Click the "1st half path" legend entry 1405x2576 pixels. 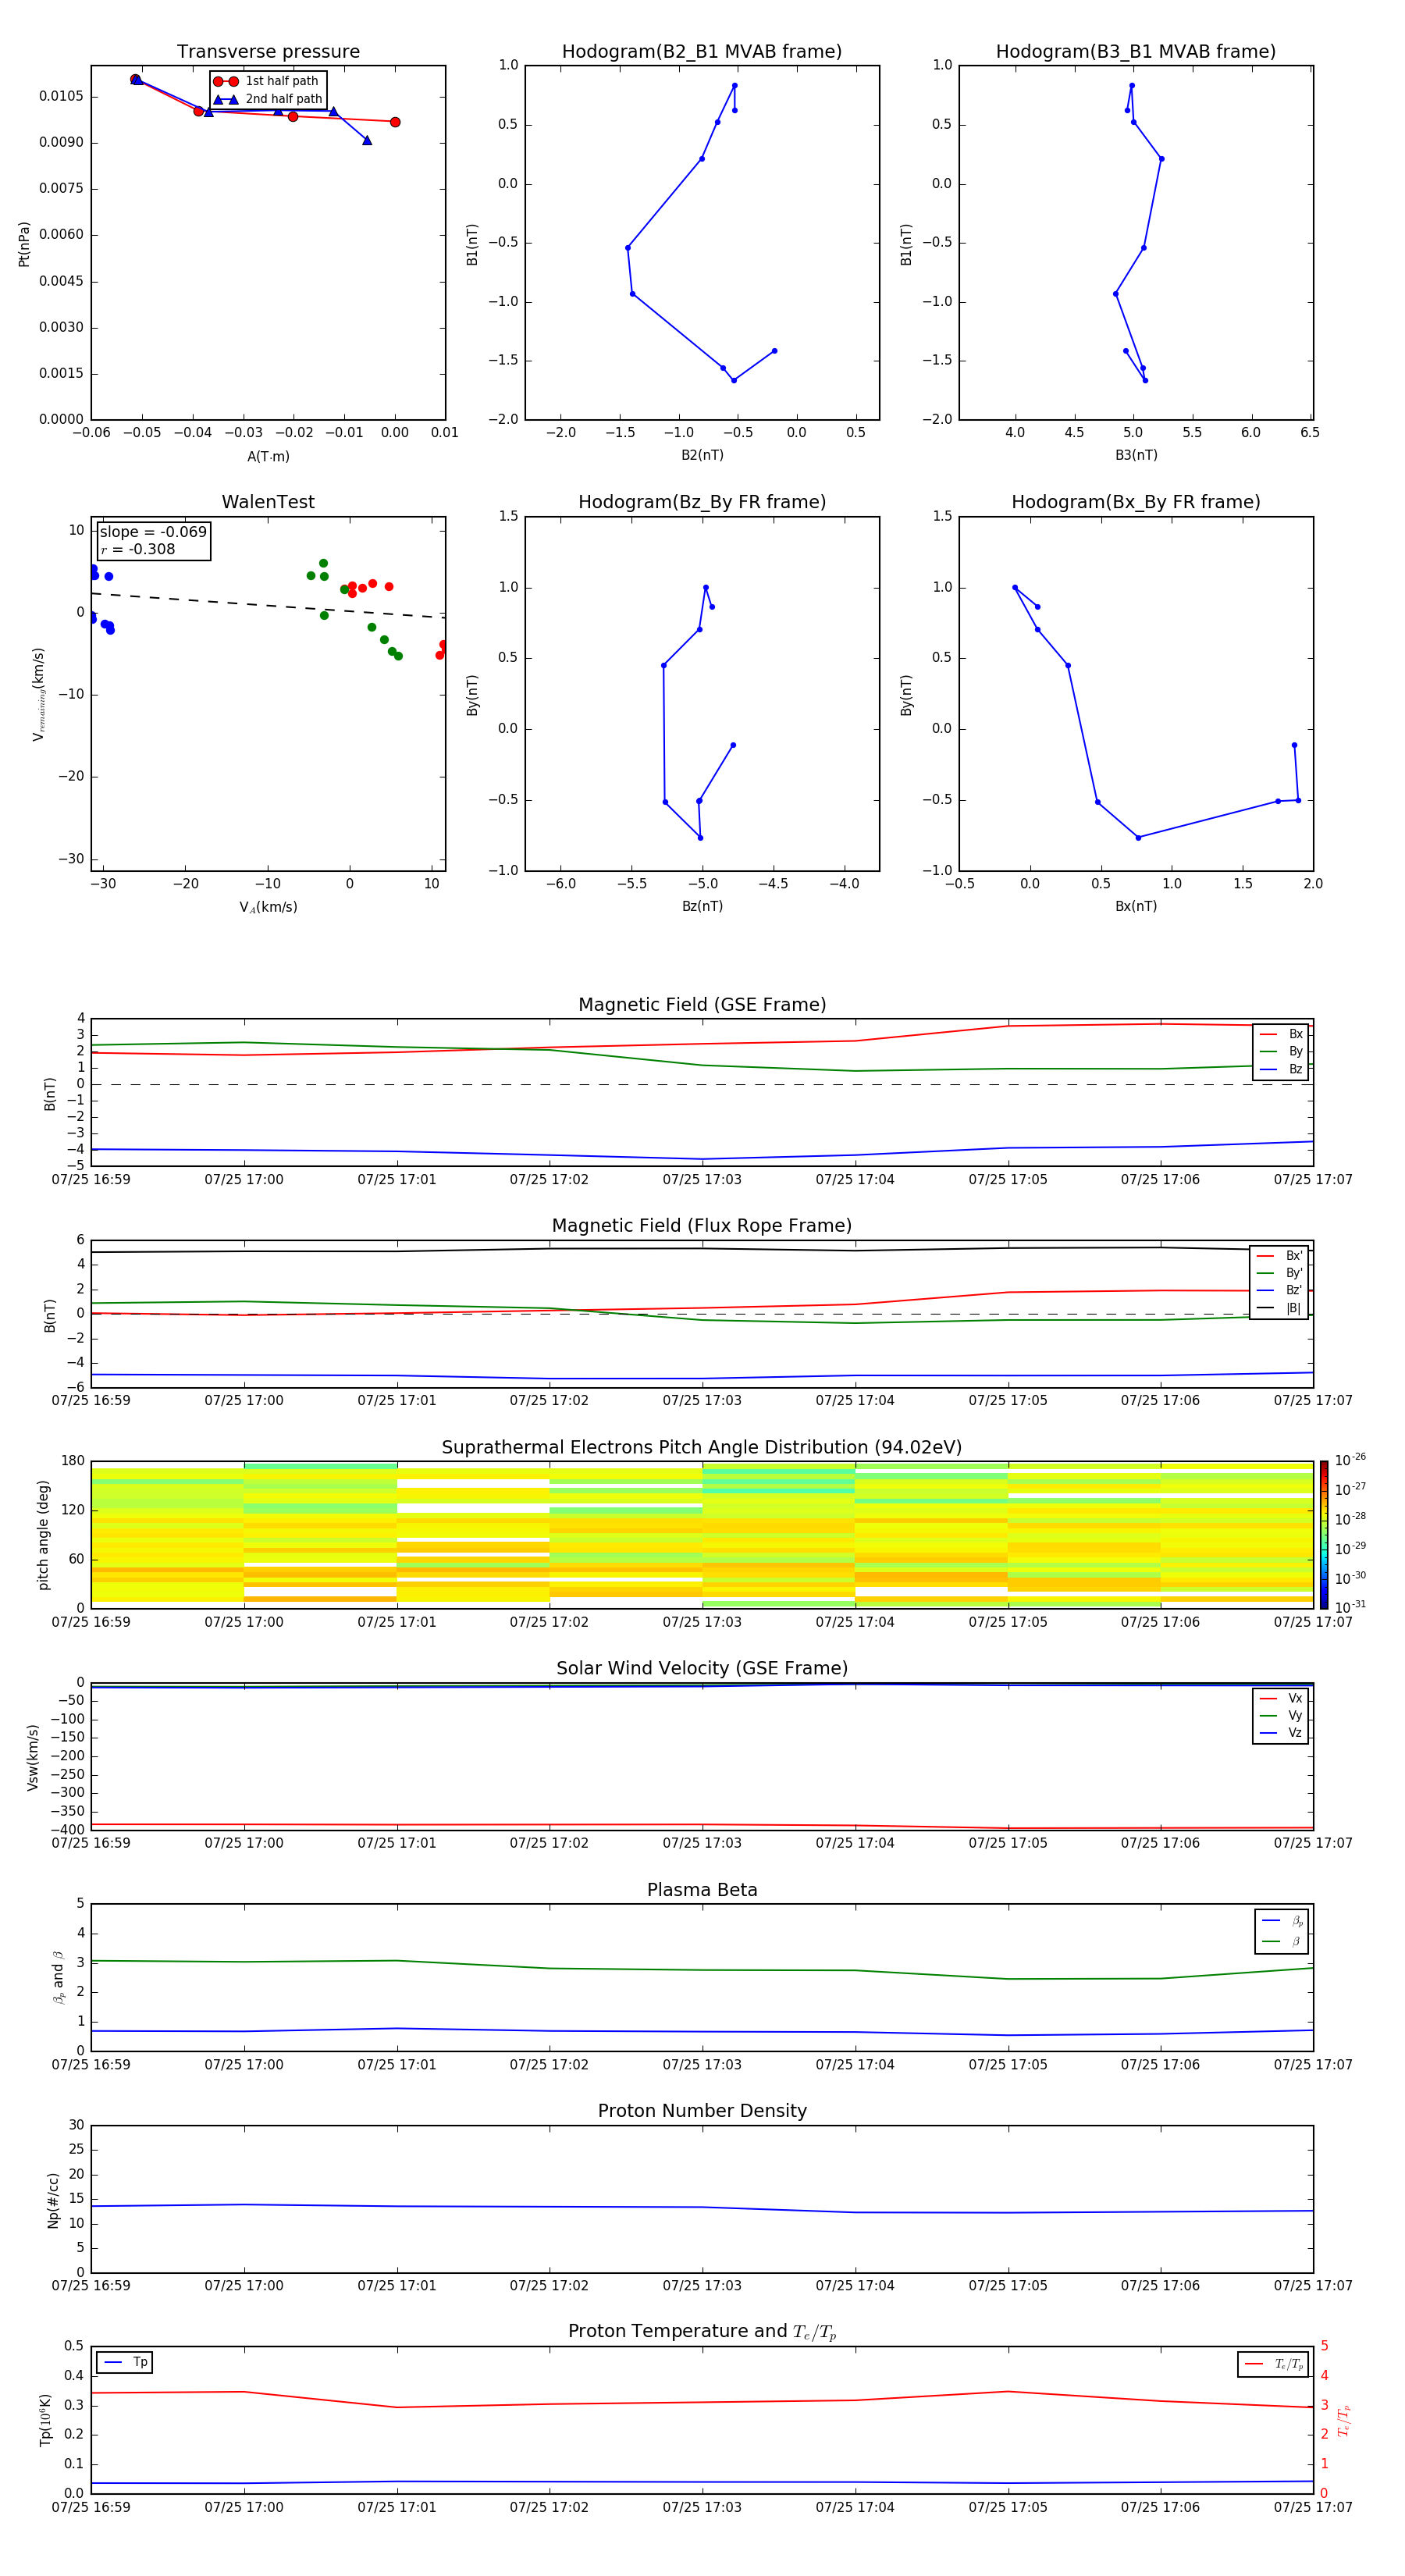click(x=267, y=81)
